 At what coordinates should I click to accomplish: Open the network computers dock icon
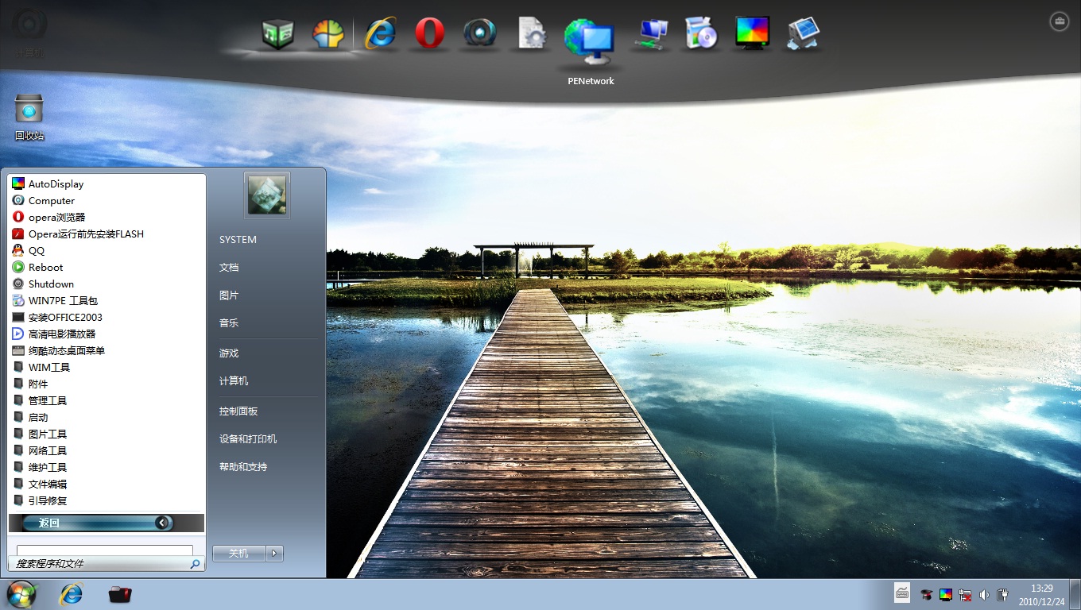point(653,34)
